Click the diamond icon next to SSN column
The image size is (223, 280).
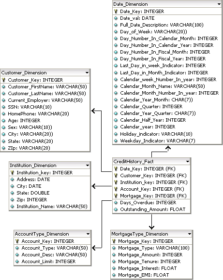click(x=3, y=107)
